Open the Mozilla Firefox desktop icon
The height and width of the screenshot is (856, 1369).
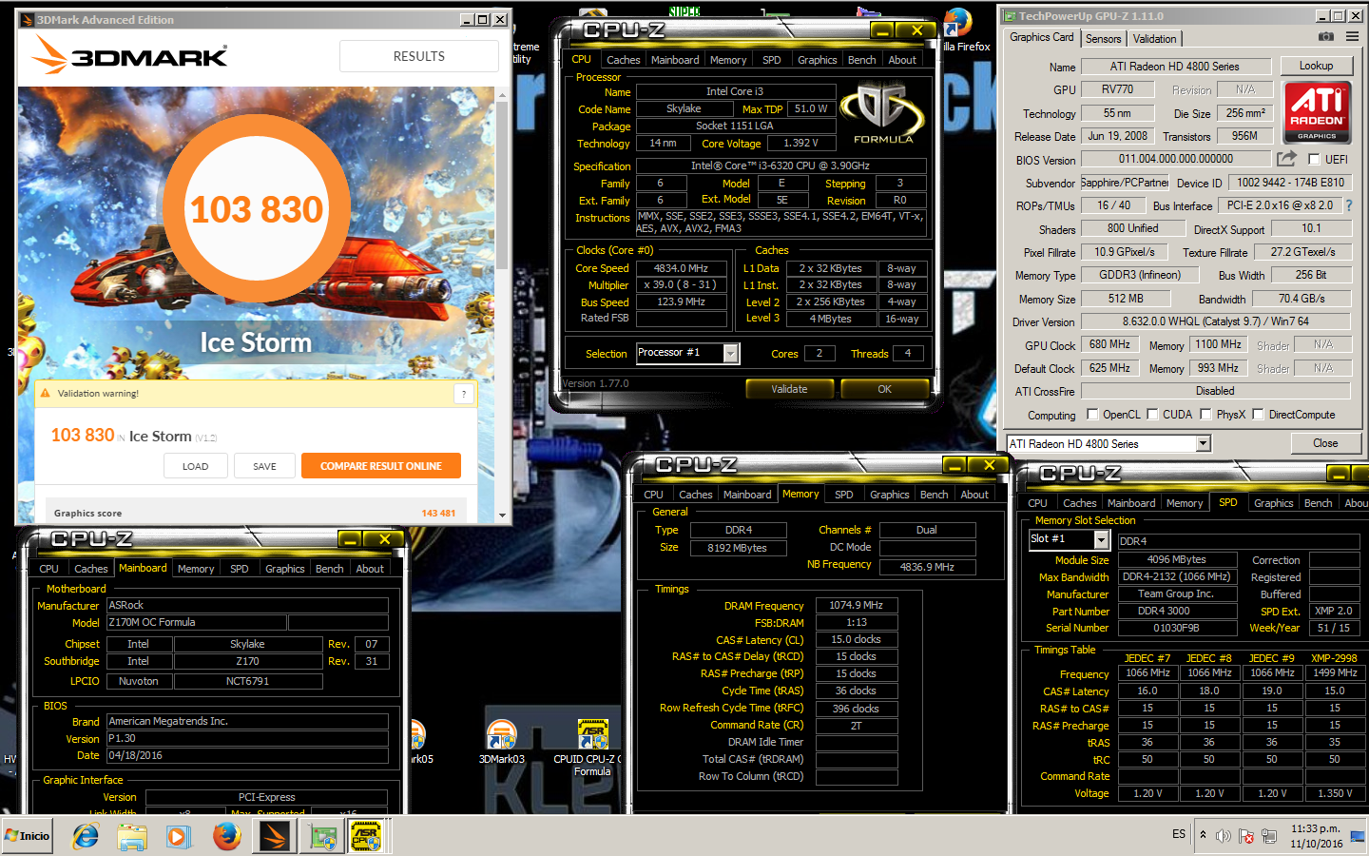[x=958, y=29]
